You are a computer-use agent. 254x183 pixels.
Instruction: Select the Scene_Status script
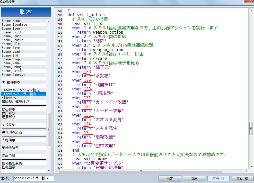point(24,40)
